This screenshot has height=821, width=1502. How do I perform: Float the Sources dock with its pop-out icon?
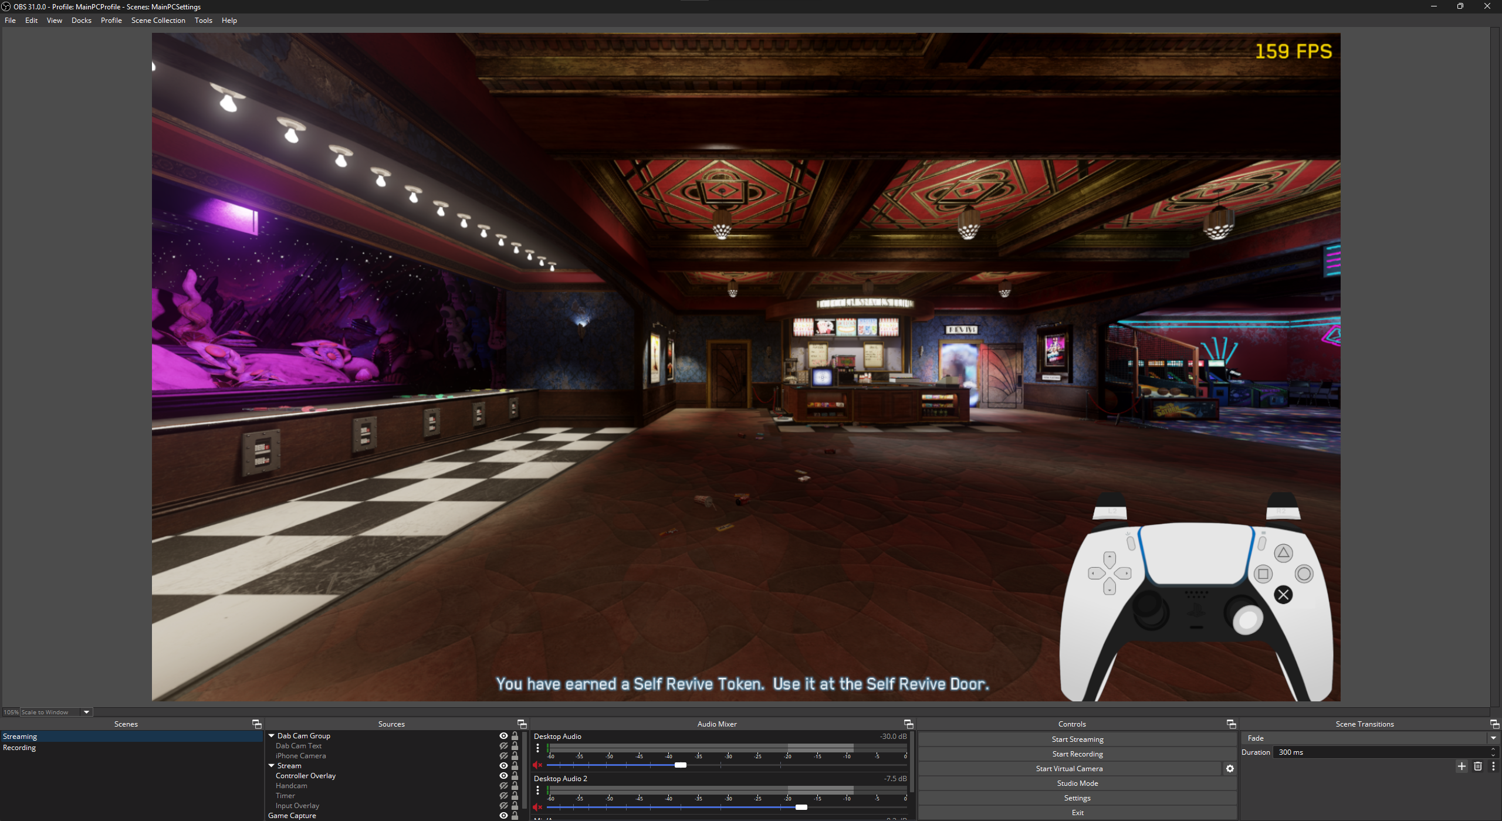click(x=522, y=724)
